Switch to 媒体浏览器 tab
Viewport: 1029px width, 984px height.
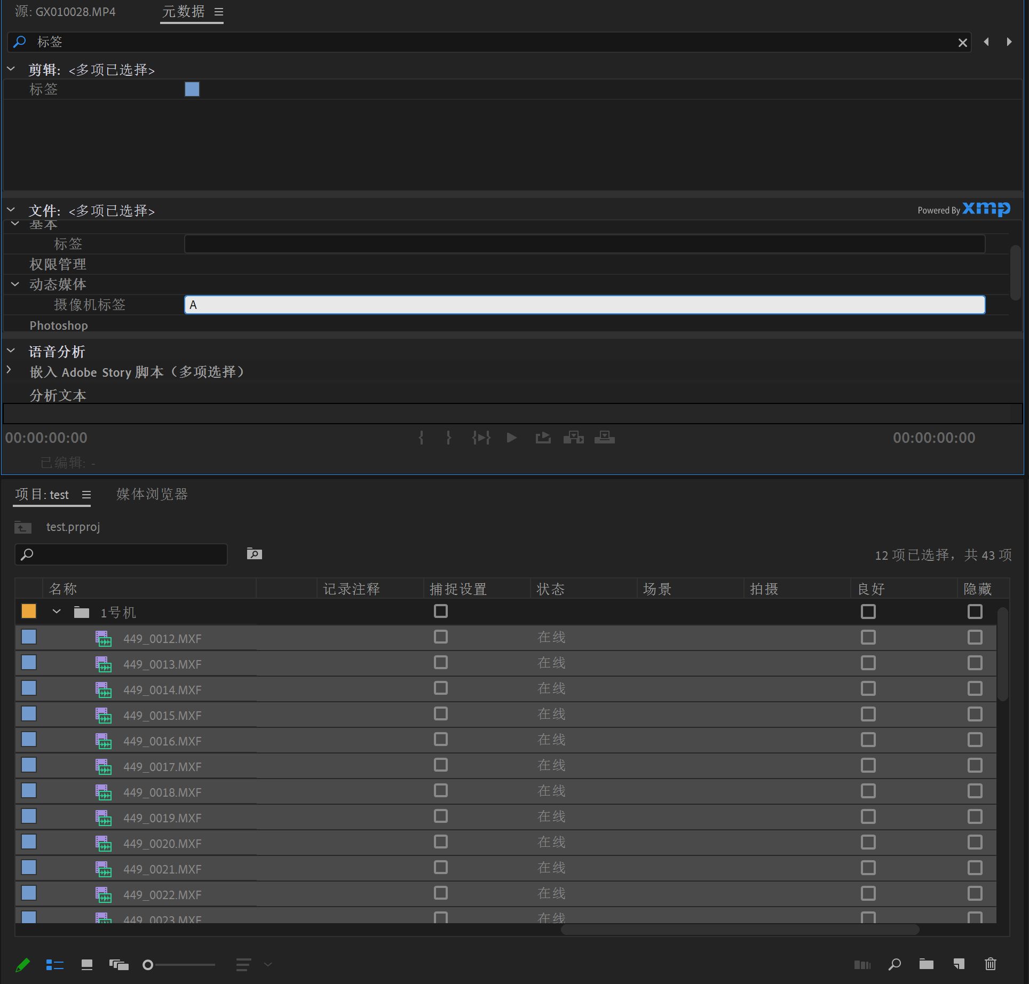coord(152,495)
